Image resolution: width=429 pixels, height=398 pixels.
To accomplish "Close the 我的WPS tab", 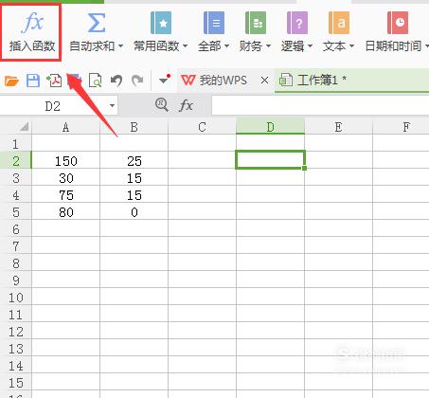I will pos(264,81).
